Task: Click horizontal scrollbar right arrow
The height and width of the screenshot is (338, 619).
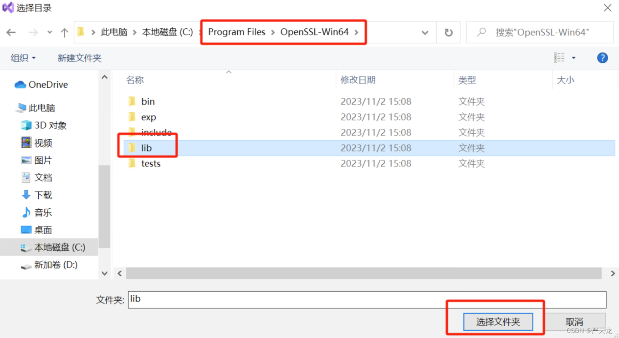Action: point(612,273)
